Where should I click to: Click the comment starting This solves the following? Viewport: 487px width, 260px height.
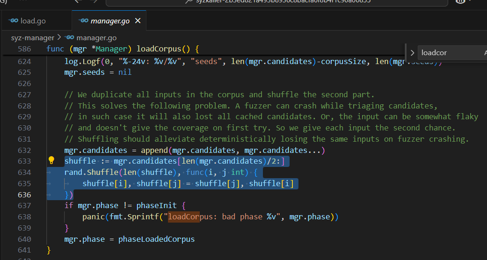pos(251,106)
